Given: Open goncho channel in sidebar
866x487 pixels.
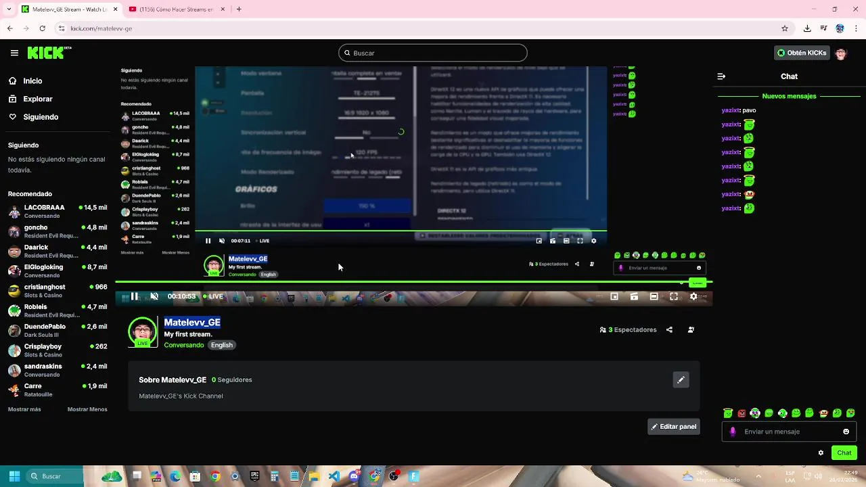Looking at the screenshot, I should (x=58, y=231).
